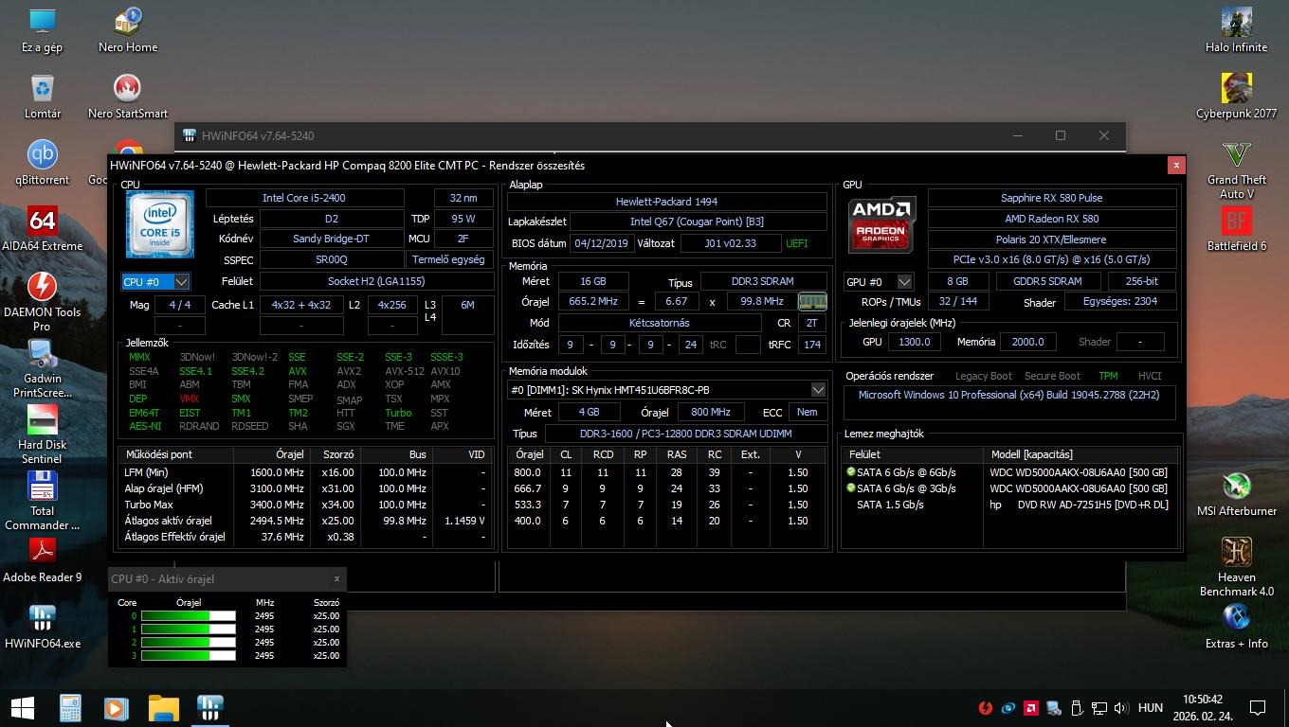Launch Halo Infinite shortcut
This screenshot has height=727, width=1289.
tap(1236, 29)
